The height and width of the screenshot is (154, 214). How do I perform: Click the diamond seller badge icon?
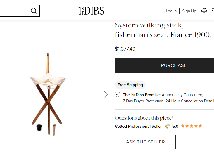click(x=167, y=126)
